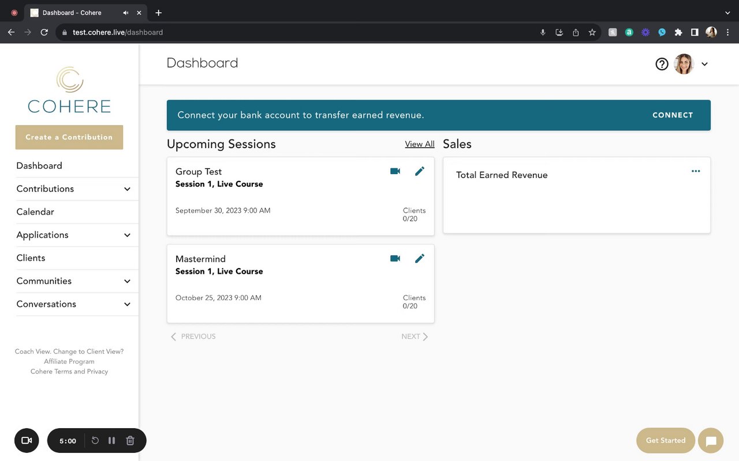739x461 pixels.
Task: Edit the Mastermind session
Action: (x=420, y=259)
